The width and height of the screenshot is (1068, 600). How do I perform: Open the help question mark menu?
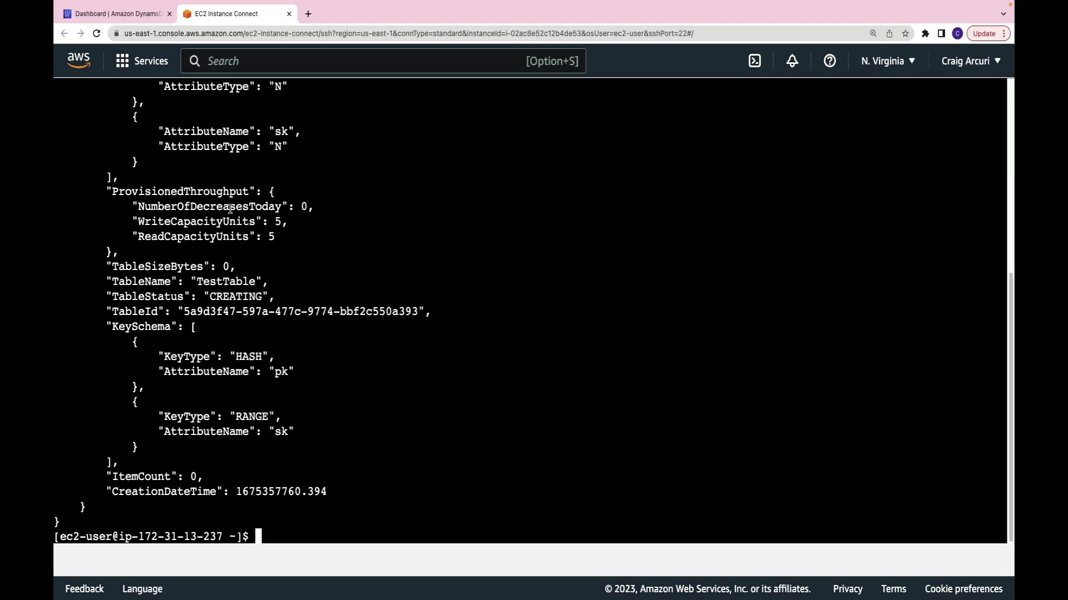(x=829, y=61)
